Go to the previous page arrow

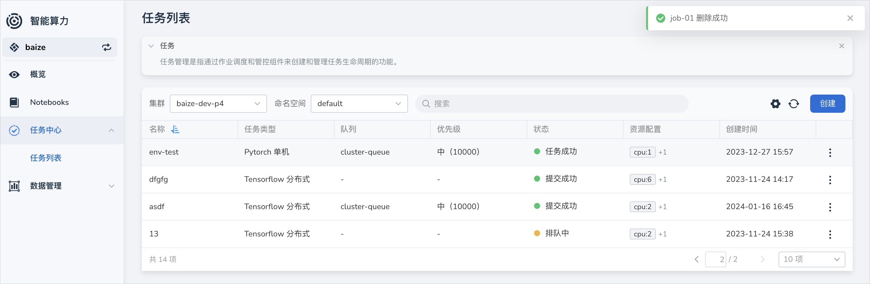coord(697,259)
